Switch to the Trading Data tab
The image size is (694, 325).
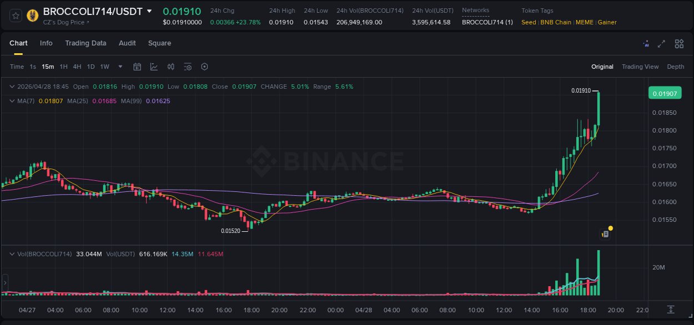pyautogui.click(x=86, y=43)
